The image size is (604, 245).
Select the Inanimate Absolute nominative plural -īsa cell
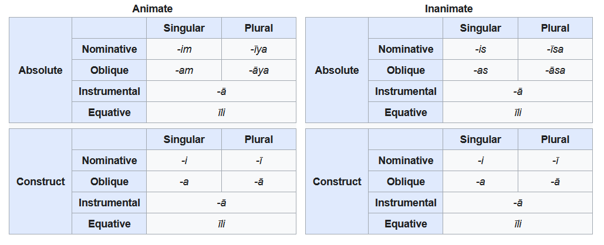click(x=555, y=49)
